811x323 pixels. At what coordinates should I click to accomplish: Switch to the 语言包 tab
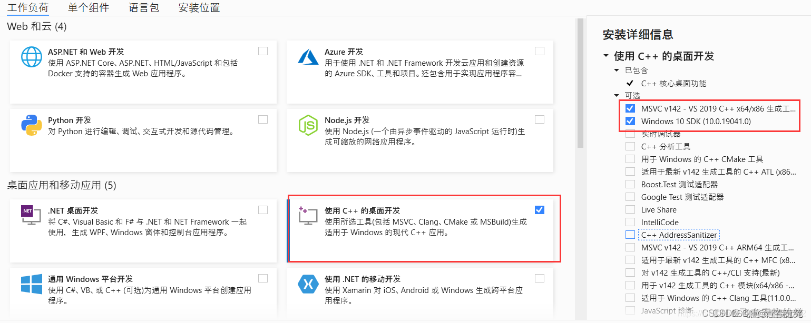coord(144,8)
